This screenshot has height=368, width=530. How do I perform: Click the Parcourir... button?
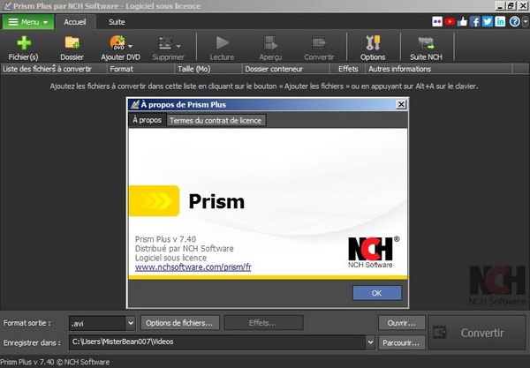[x=402, y=342]
